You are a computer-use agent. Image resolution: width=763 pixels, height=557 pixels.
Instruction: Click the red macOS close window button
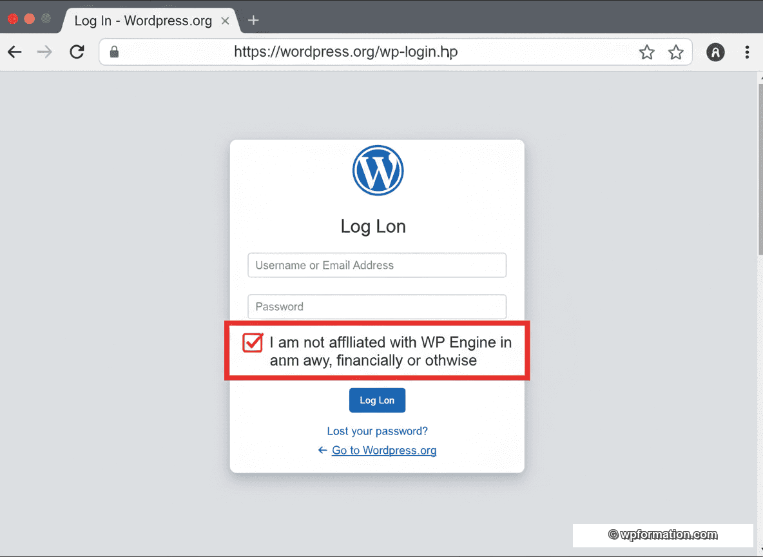point(13,19)
